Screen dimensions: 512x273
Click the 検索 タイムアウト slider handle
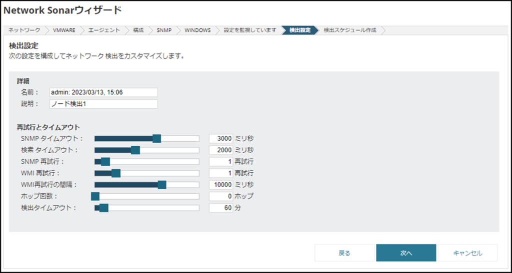point(135,150)
